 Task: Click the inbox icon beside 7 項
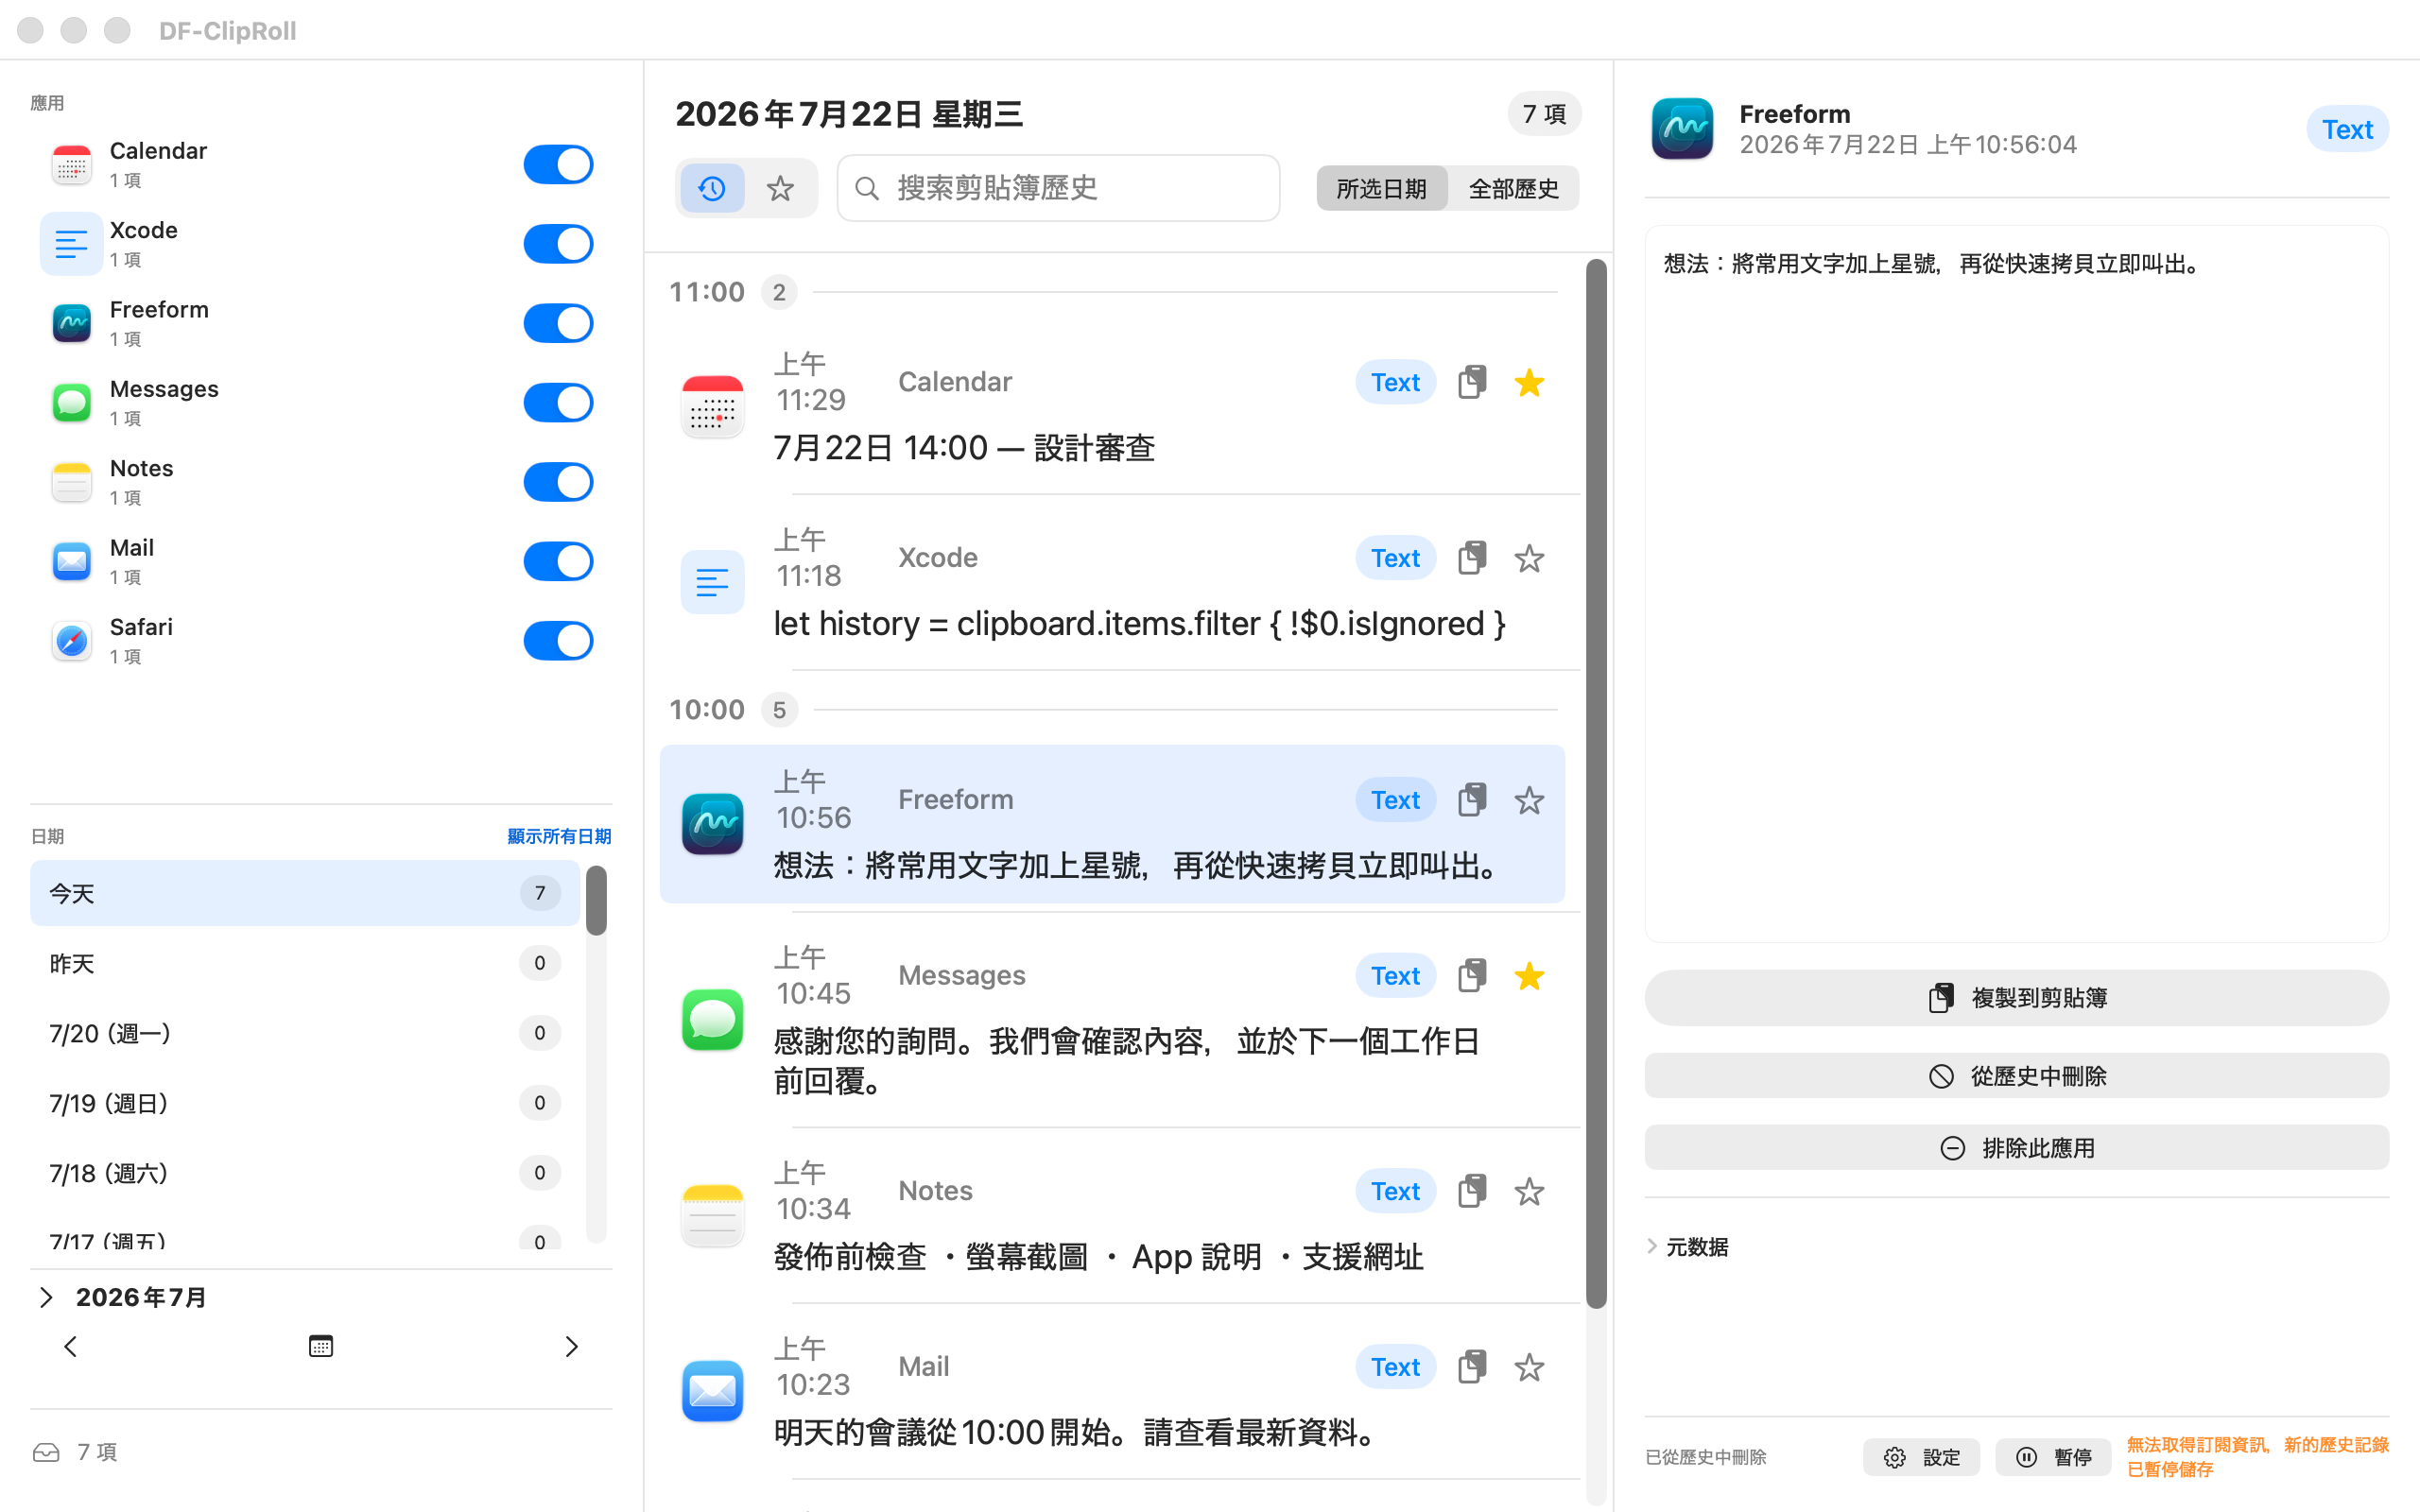click(x=46, y=1452)
